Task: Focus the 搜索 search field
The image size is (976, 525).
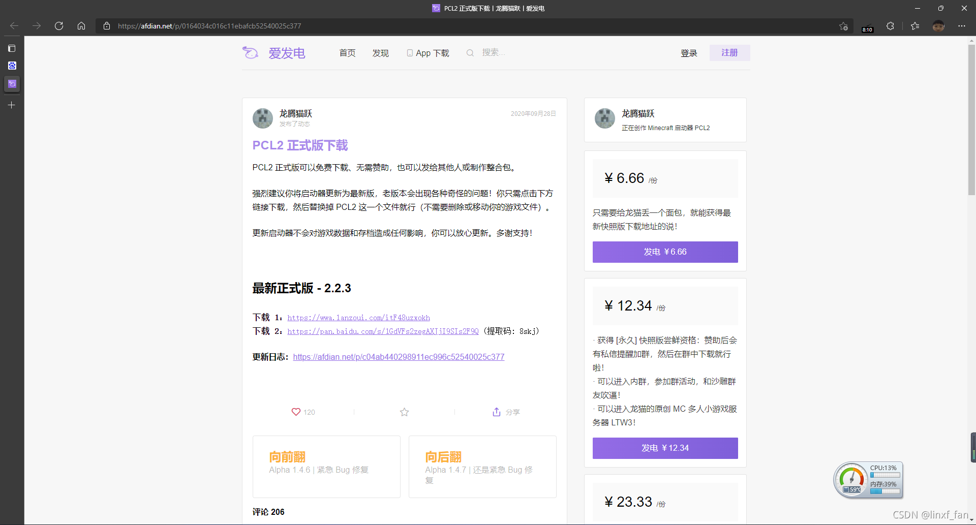Action: tap(493, 52)
